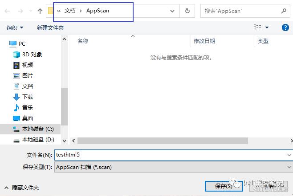293x196 pixels.
Task: Collapse folders with 隐藏文件夹
Action: pyautogui.click(x=22, y=188)
